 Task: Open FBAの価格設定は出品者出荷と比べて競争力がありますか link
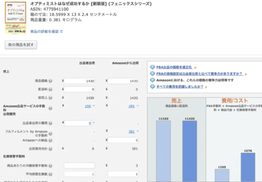[x=200, y=74]
